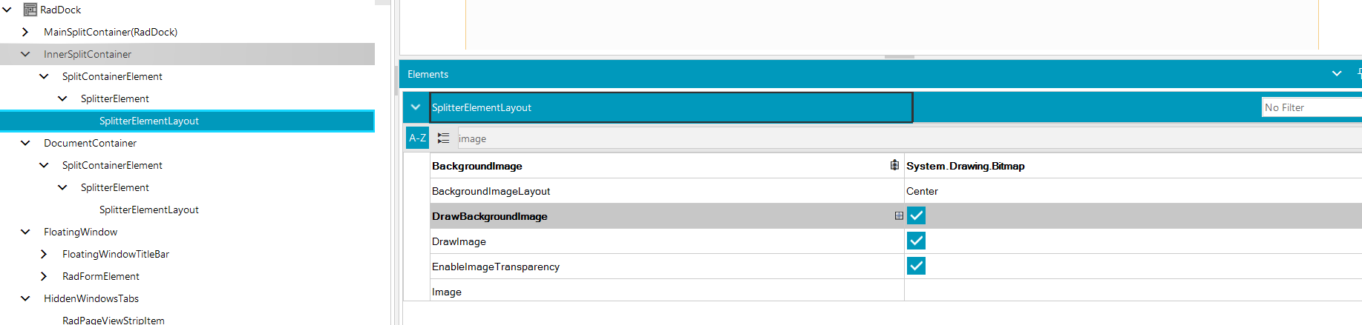Expand the MainSplitContainer(RadDock) node
Viewport: 1362px width, 325px height.
coord(25,32)
